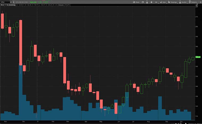The image size is (202, 124).
Task: Open the Drawings menu
Action: (x=173, y=2)
